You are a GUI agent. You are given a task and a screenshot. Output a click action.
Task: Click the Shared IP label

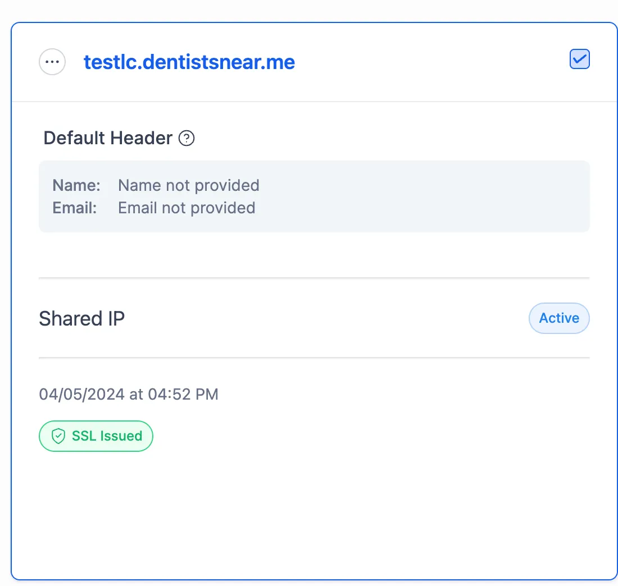point(81,319)
